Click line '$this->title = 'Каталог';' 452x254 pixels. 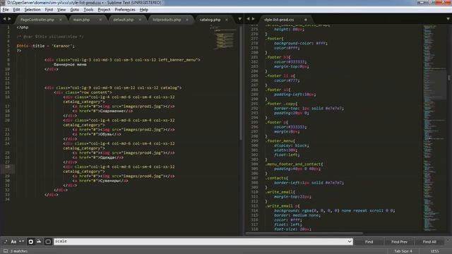pos(45,46)
